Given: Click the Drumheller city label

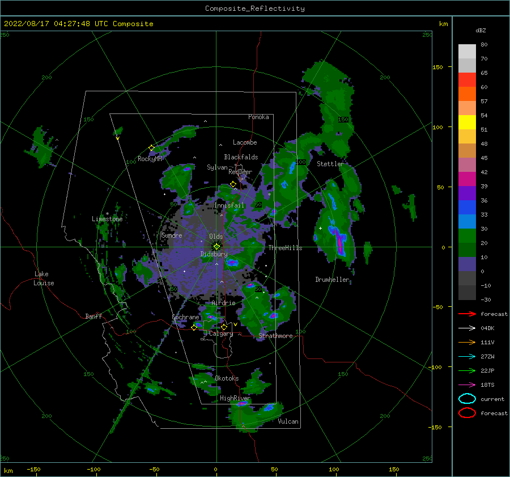Looking at the screenshot, I should pos(332,280).
